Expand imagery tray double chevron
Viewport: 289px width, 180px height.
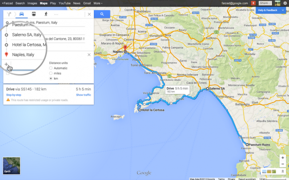pyautogui.click(x=282, y=172)
